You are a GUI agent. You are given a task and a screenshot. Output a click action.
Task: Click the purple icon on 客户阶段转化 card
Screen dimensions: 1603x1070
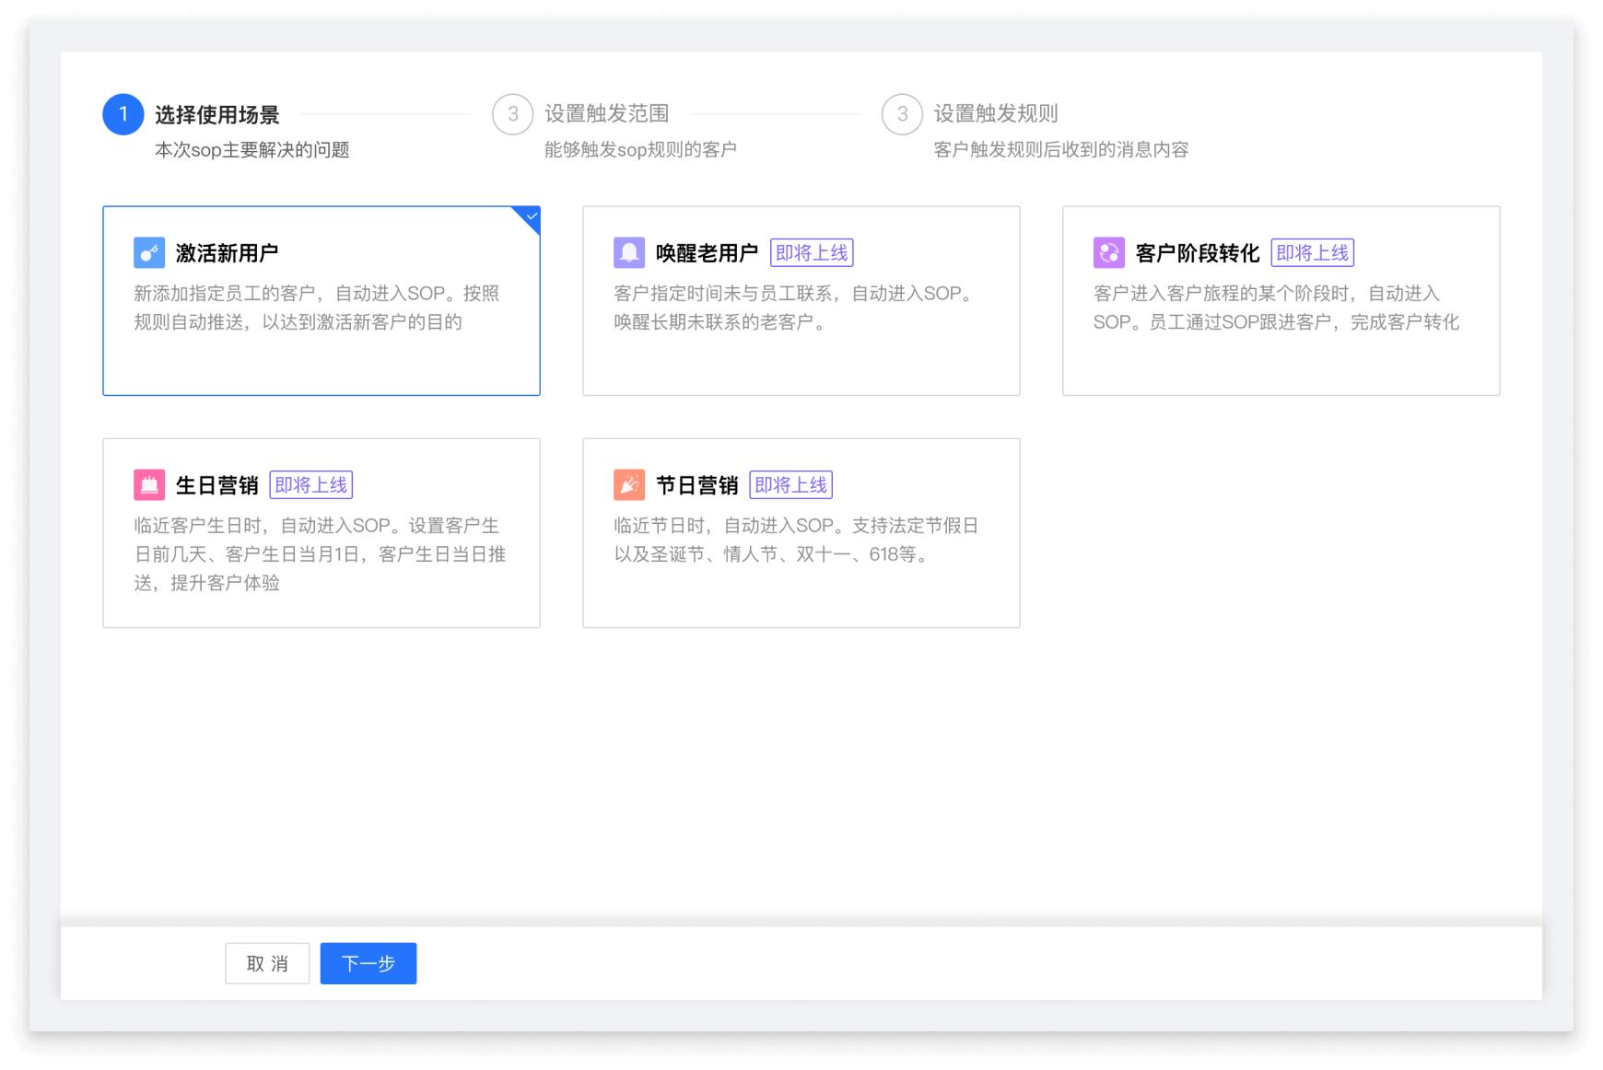click(1108, 251)
